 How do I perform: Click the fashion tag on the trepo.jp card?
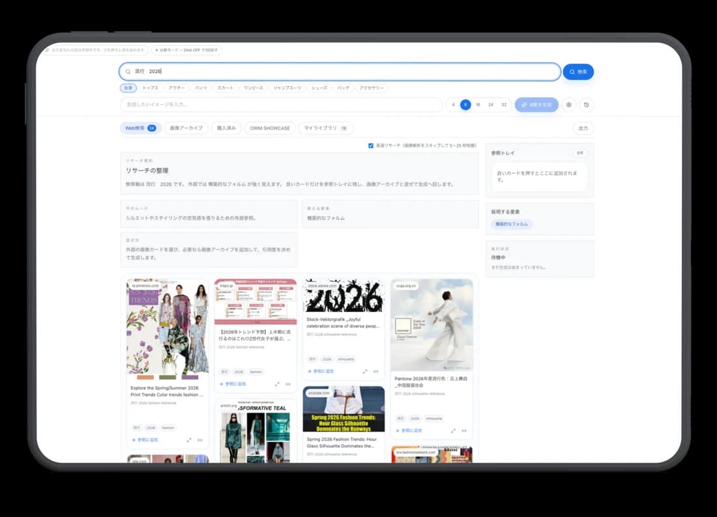coord(256,372)
